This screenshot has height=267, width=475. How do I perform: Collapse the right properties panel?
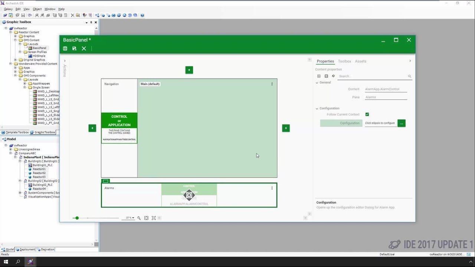tap(410, 61)
